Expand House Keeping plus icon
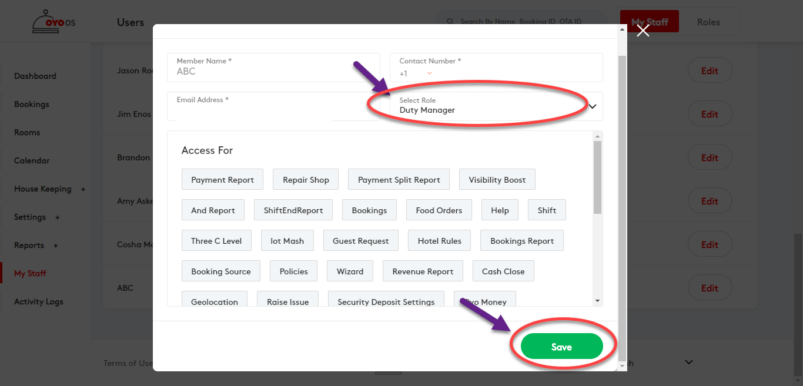The width and height of the screenshot is (803, 386). [x=83, y=189]
